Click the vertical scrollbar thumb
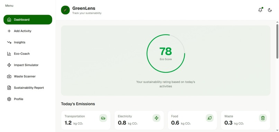The height and width of the screenshot is (132, 279). pos(277,41)
